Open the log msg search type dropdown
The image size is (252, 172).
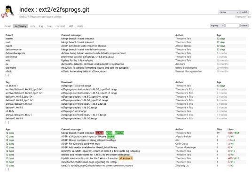click(217, 25)
